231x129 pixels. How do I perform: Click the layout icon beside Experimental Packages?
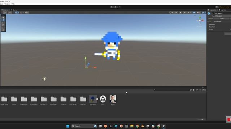coord(217,7)
